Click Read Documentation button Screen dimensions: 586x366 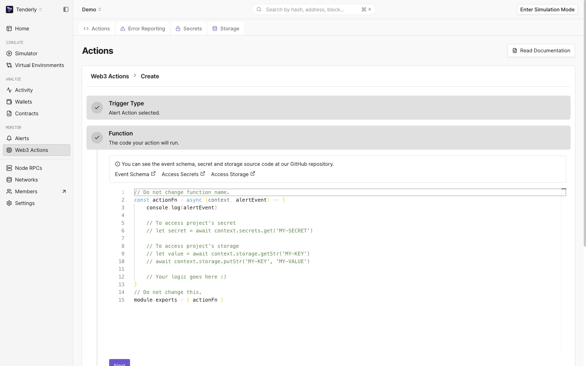[x=541, y=51]
